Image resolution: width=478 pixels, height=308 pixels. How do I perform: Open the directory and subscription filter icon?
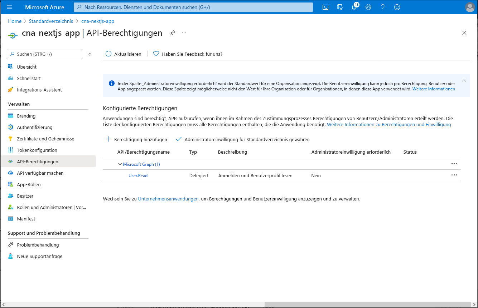tap(340, 7)
